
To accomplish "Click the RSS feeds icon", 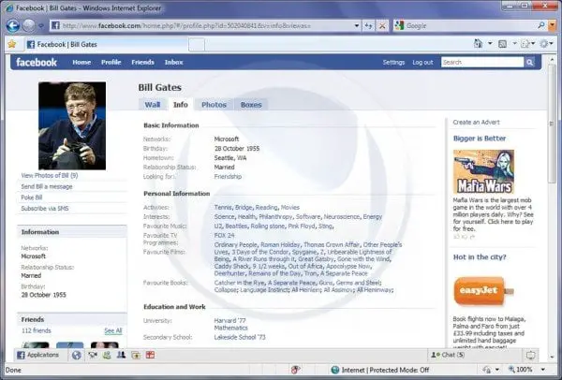I will point(502,44).
